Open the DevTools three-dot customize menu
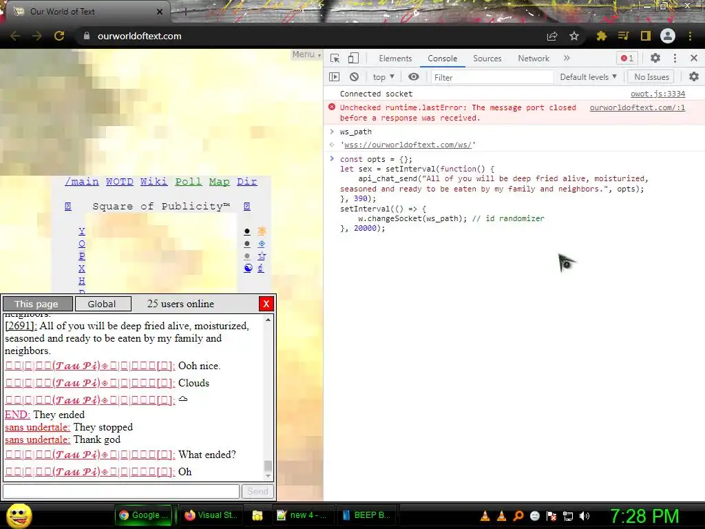The image size is (705, 529). click(x=675, y=58)
